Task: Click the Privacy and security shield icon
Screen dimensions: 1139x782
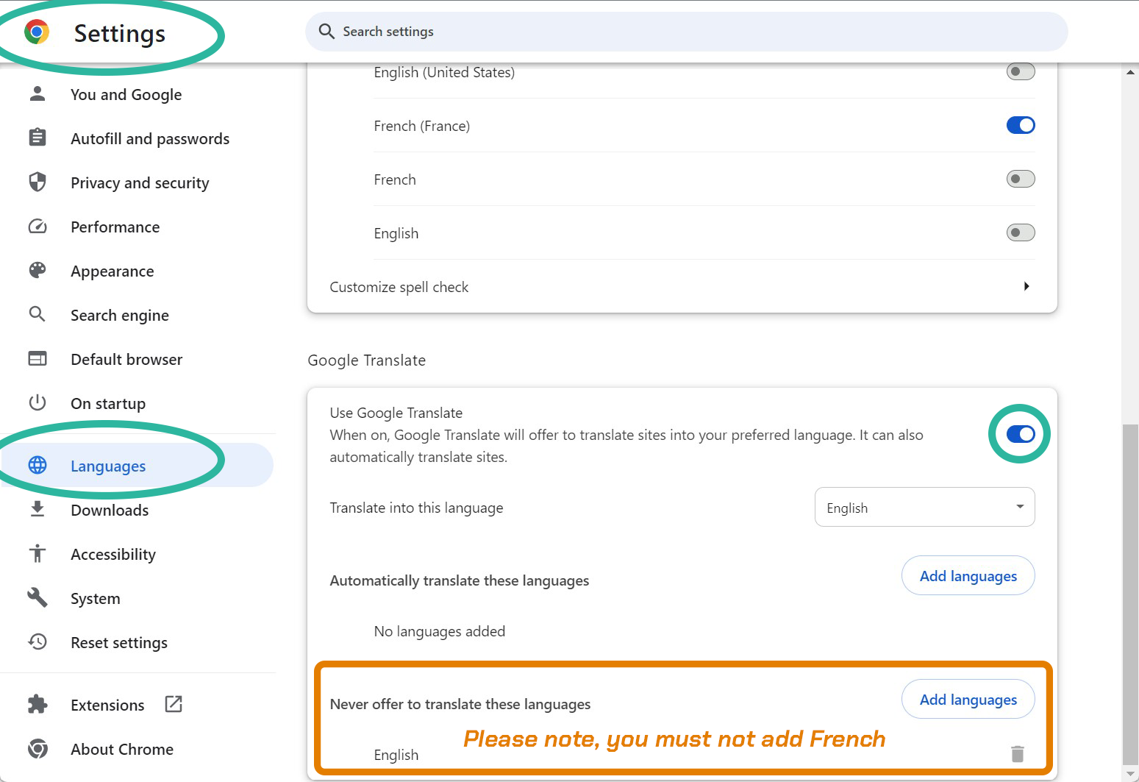Action: [38, 182]
